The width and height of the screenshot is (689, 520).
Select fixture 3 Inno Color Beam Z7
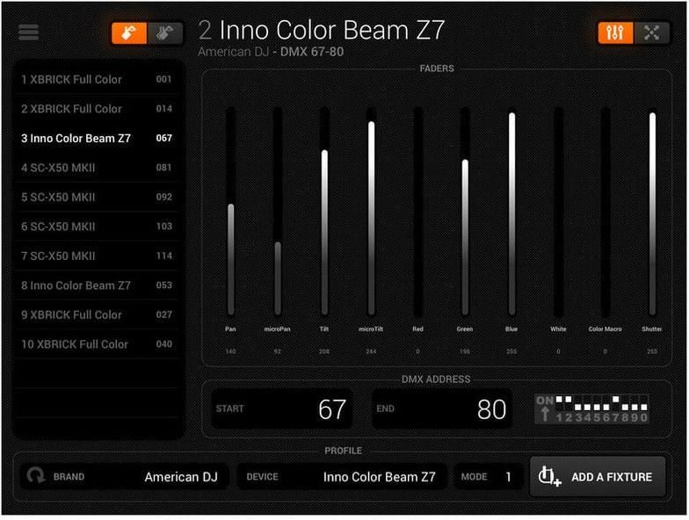click(x=97, y=139)
